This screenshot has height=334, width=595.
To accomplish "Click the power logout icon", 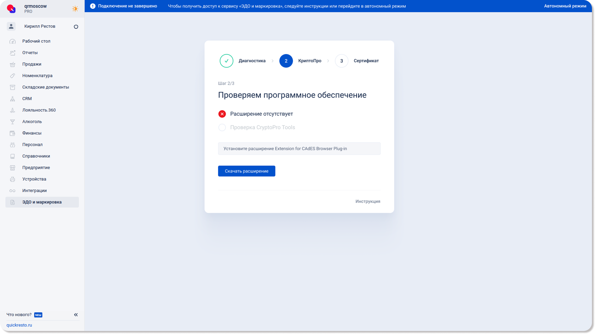I will (76, 26).
